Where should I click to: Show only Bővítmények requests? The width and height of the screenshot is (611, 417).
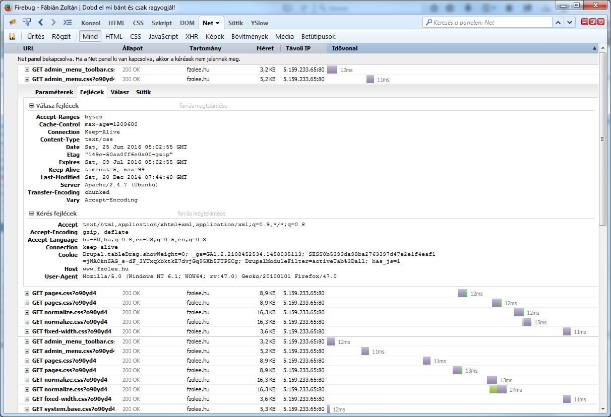click(251, 36)
